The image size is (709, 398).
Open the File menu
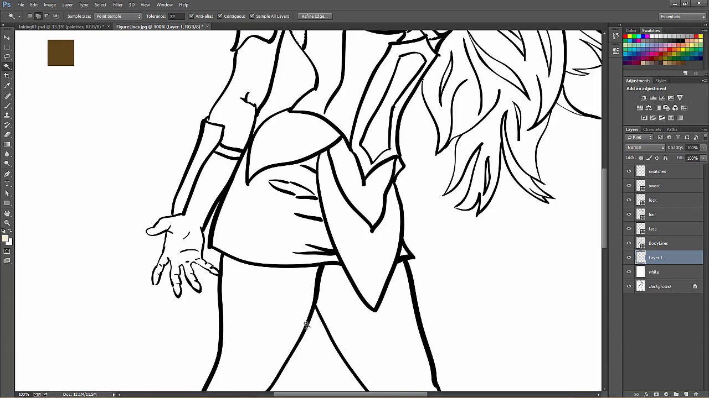[x=20, y=4]
